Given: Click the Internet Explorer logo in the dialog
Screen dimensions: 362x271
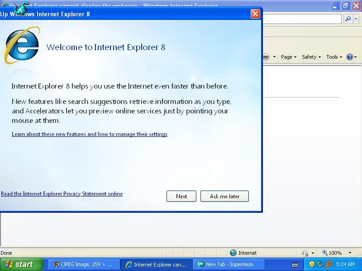Looking at the screenshot, I should [x=22, y=45].
